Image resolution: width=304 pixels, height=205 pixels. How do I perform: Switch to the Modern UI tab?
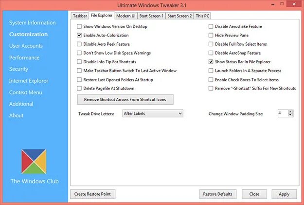(x=126, y=16)
